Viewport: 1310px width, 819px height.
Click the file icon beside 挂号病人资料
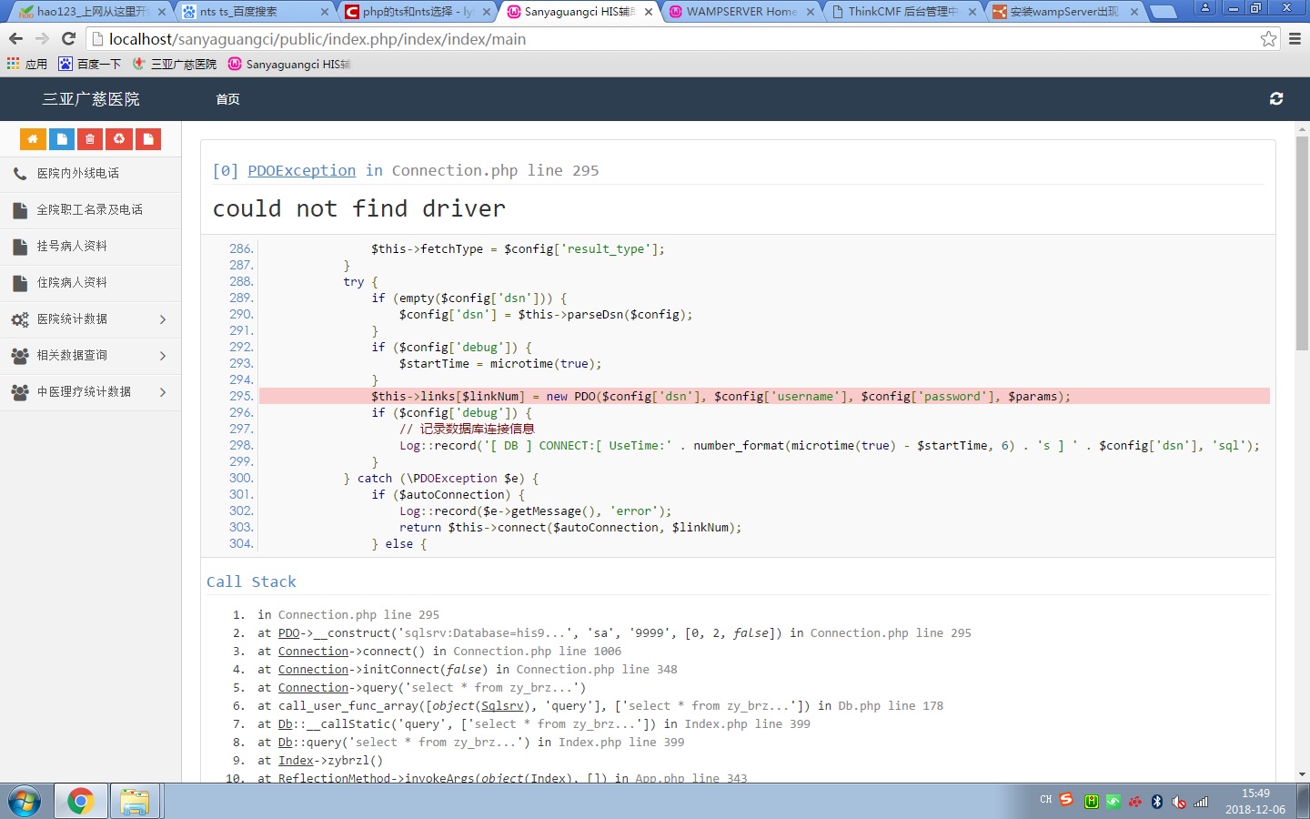[x=20, y=247]
